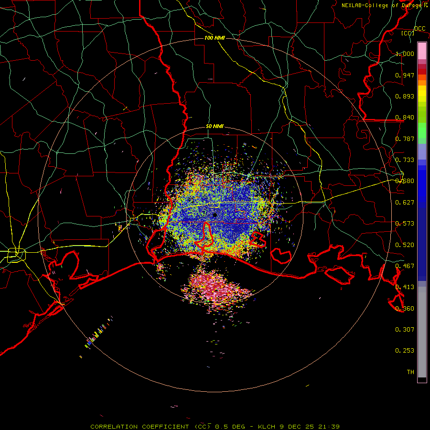
Task: Click the diagonal multicolor echo streak offshore
Action: (98, 333)
